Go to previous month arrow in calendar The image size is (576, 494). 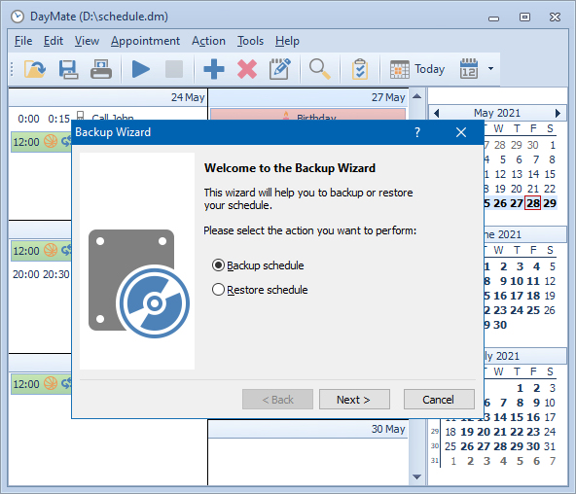(436, 113)
